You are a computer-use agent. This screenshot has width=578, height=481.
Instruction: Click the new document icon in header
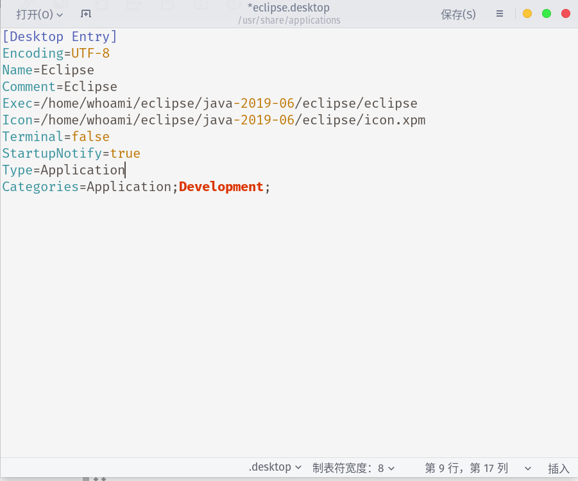point(86,14)
